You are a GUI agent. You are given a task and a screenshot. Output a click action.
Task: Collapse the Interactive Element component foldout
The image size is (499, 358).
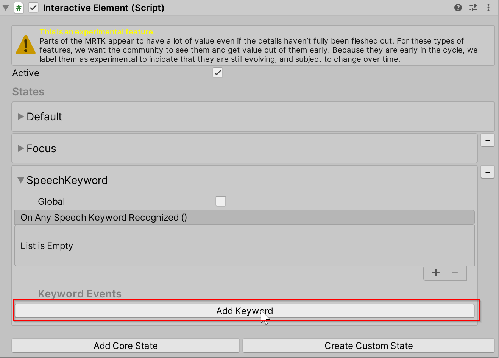click(6, 8)
